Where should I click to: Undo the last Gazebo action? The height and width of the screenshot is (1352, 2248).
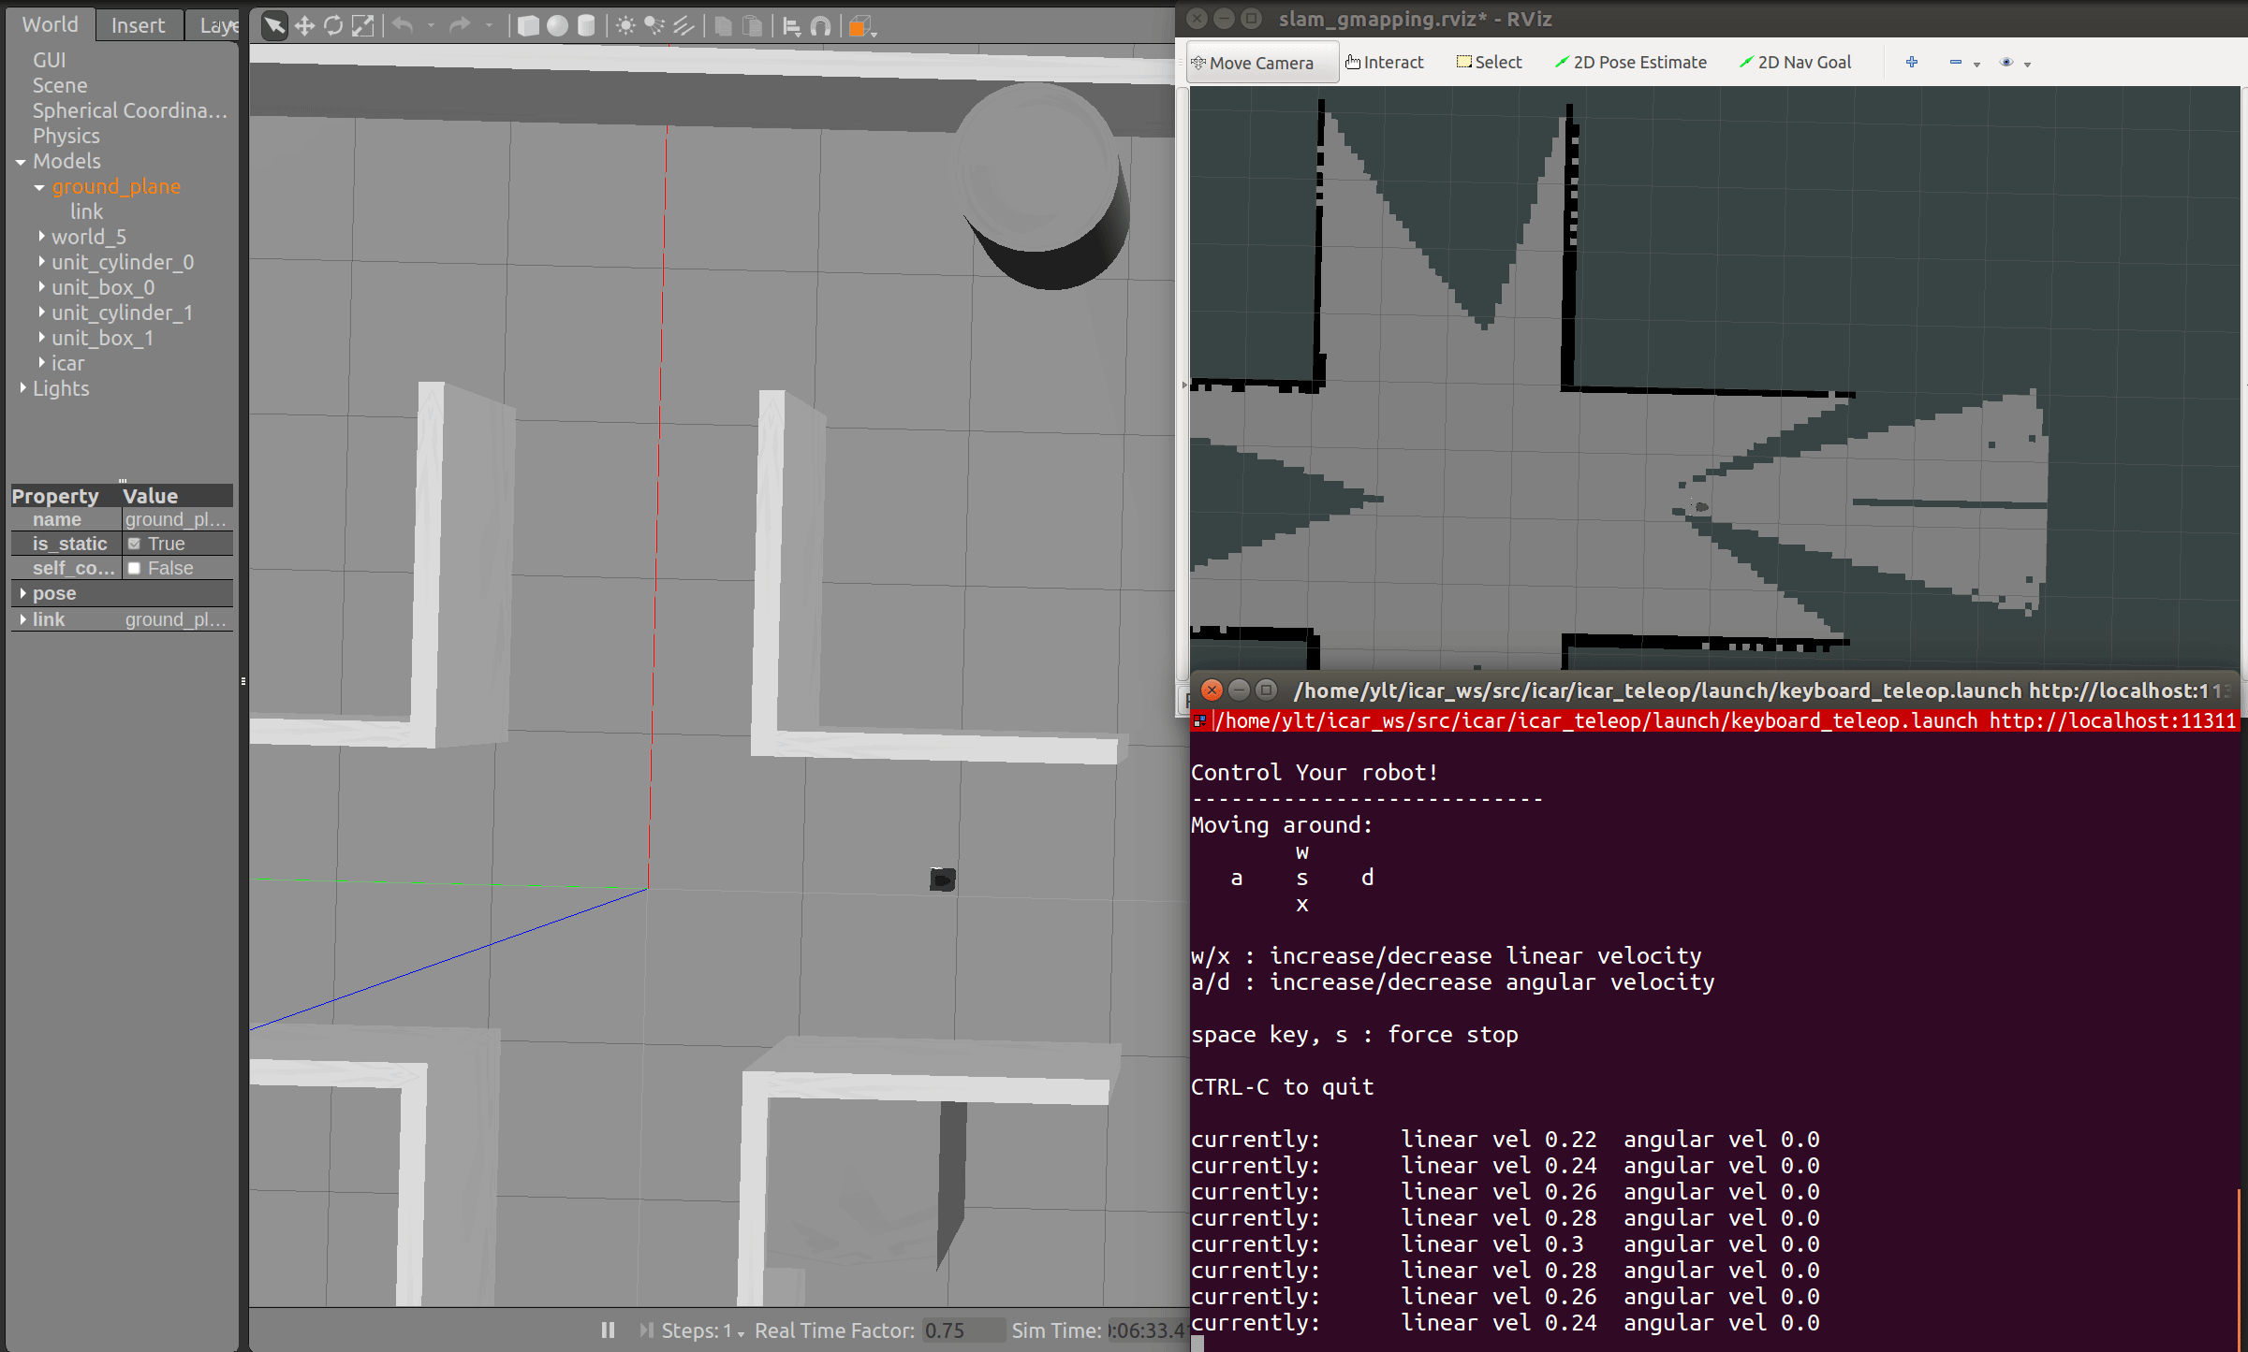(x=403, y=26)
